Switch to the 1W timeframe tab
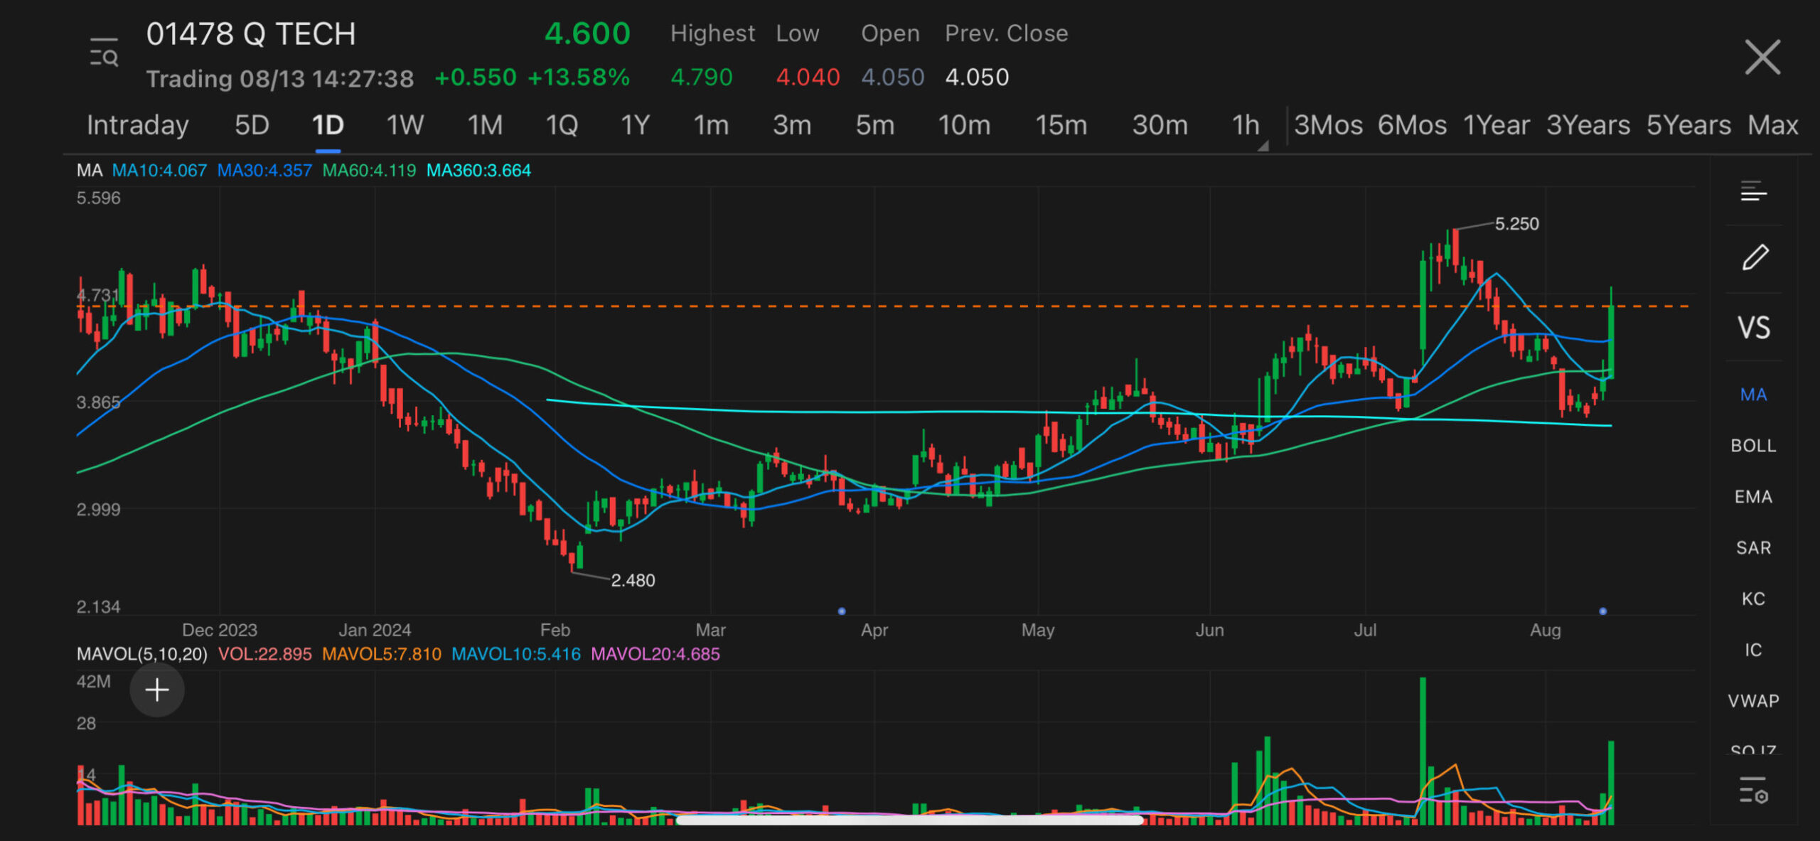 click(x=404, y=125)
